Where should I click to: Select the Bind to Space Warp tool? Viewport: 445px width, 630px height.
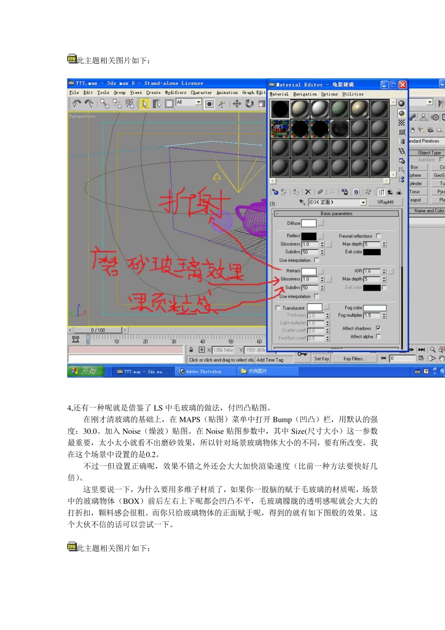pos(129,103)
